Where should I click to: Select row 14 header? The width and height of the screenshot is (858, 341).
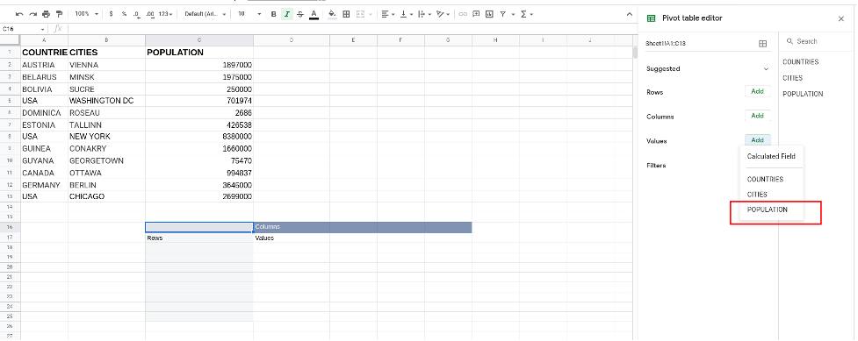[10, 207]
